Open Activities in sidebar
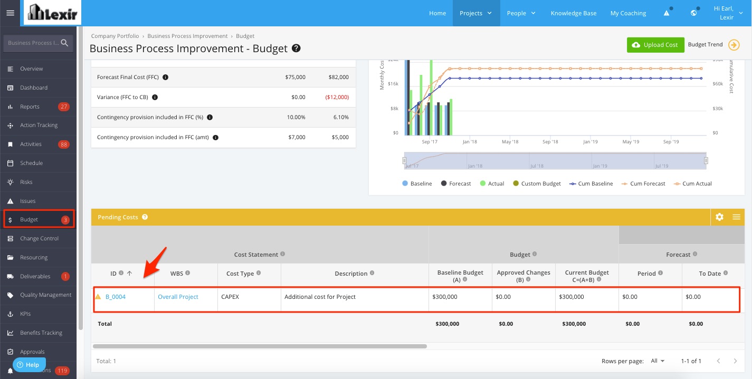This screenshot has height=379, width=752. pyautogui.click(x=39, y=144)
